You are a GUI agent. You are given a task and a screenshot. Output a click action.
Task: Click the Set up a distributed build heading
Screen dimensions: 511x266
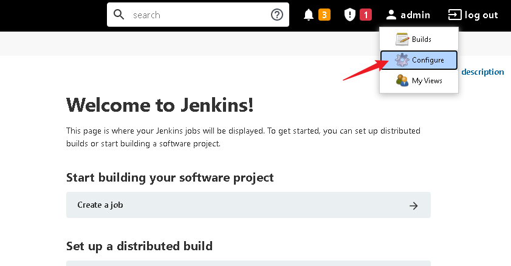(x=139, y=246)
